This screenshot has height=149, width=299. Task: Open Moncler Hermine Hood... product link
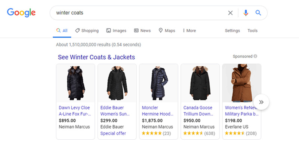click(x=157, y=111)
